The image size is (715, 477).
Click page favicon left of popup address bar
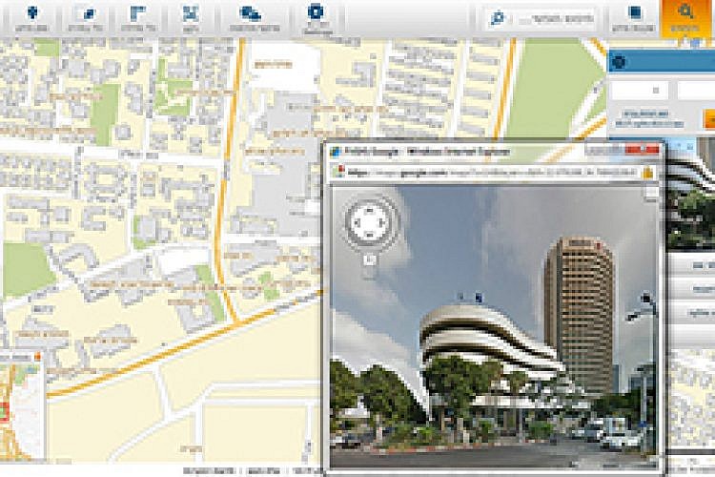pos(338,172)
